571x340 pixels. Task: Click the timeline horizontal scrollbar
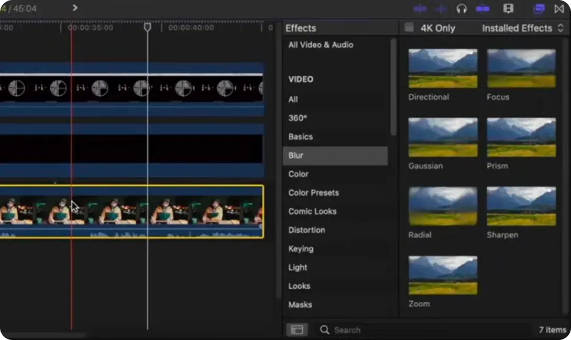click(x=43, y=335)
